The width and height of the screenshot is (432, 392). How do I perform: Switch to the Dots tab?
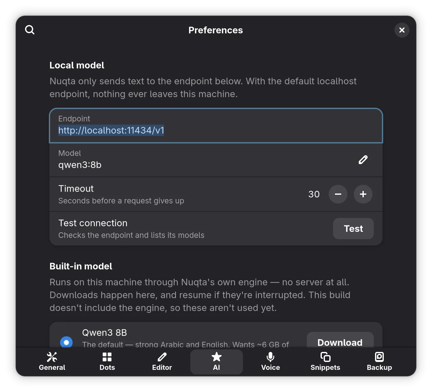pos(107,362)
